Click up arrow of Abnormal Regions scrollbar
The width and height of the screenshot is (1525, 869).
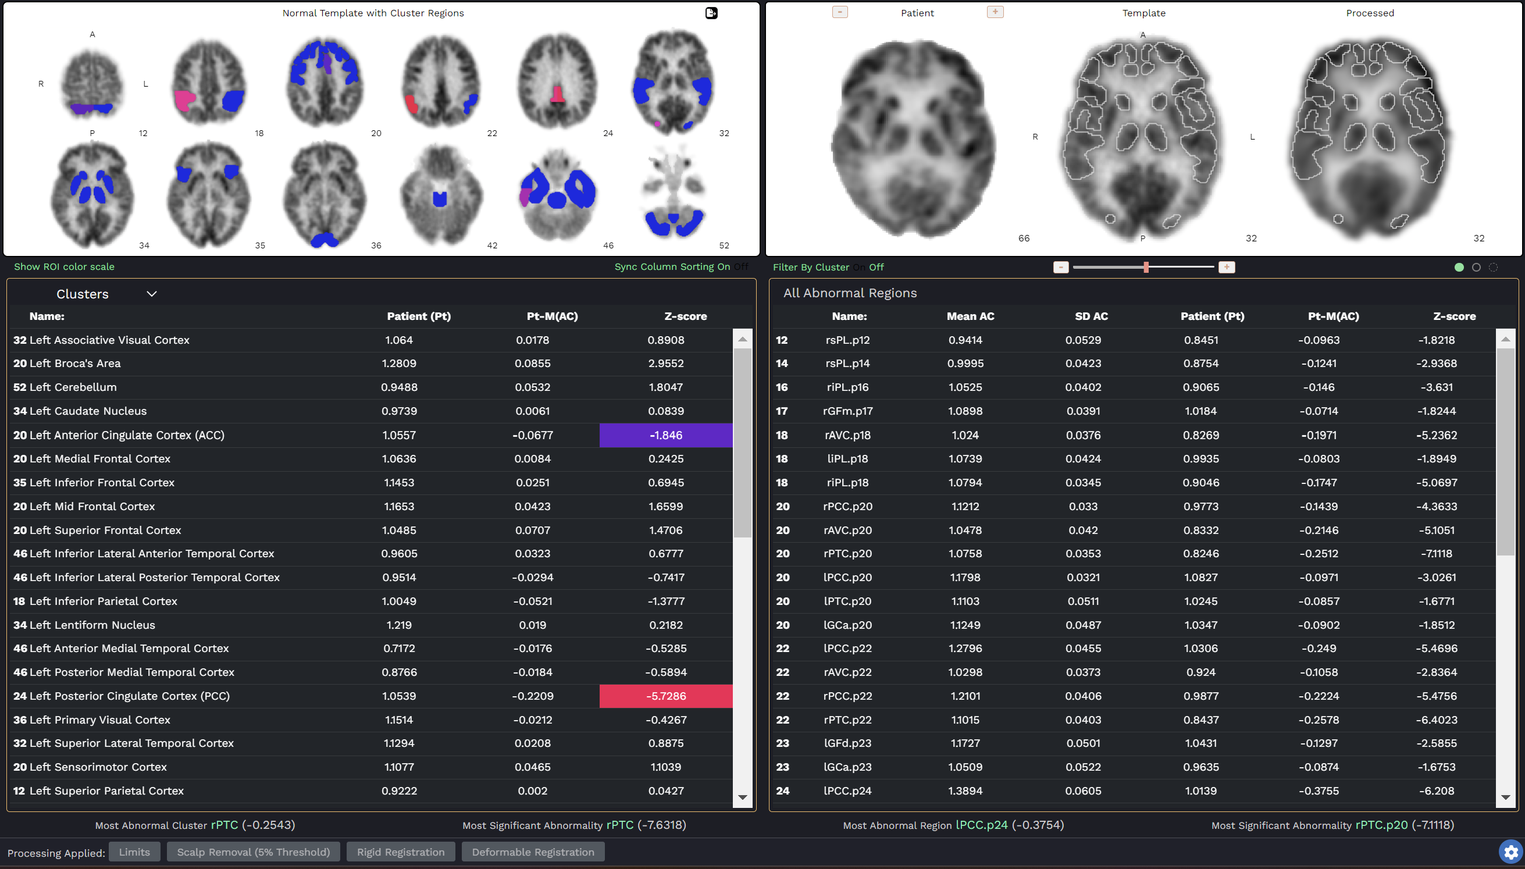[x=1505, y=339]
